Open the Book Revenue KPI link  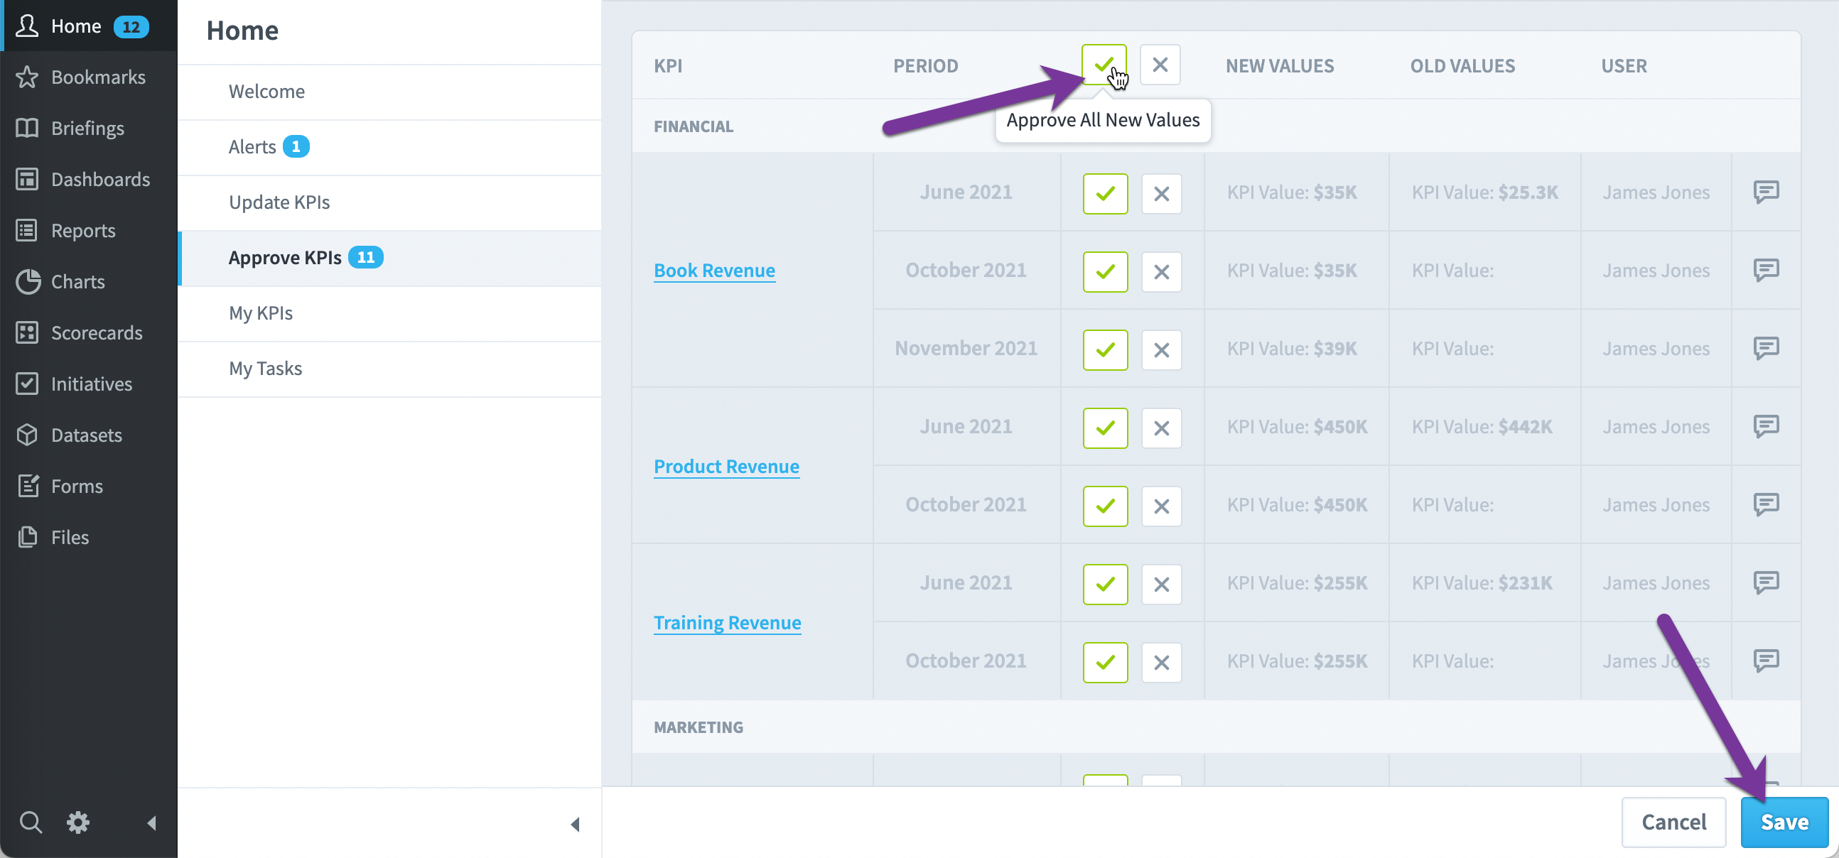point(714,271)
